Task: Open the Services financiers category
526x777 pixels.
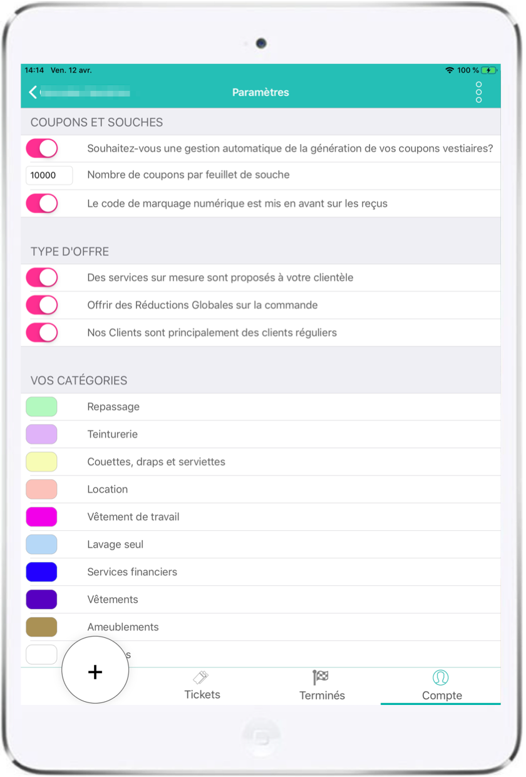Action: (x=132, y=572)
